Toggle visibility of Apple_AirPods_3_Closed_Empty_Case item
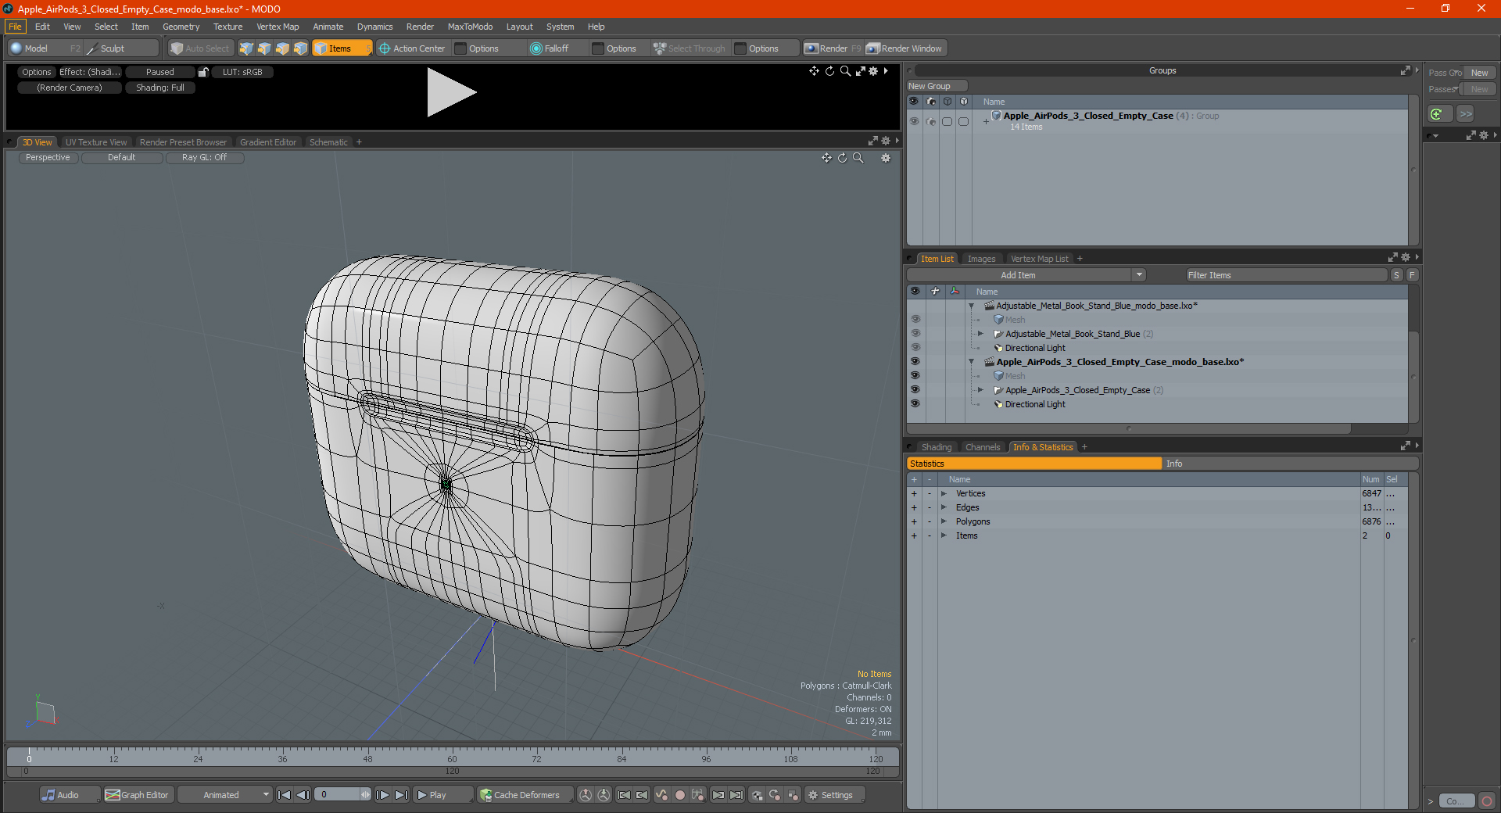The height and width of the screenshot is (813, 1501). [x=915, y=390]
